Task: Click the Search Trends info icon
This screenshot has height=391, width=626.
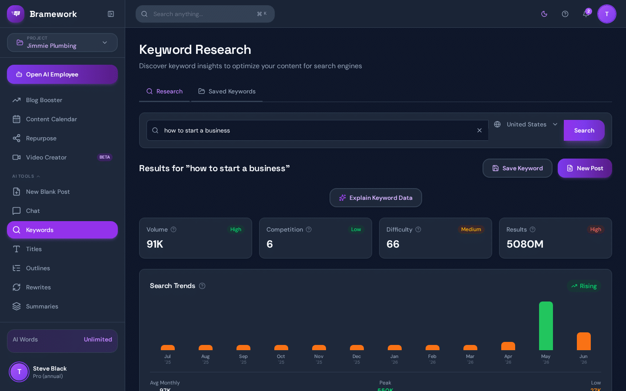Action: tap(202, 286)
